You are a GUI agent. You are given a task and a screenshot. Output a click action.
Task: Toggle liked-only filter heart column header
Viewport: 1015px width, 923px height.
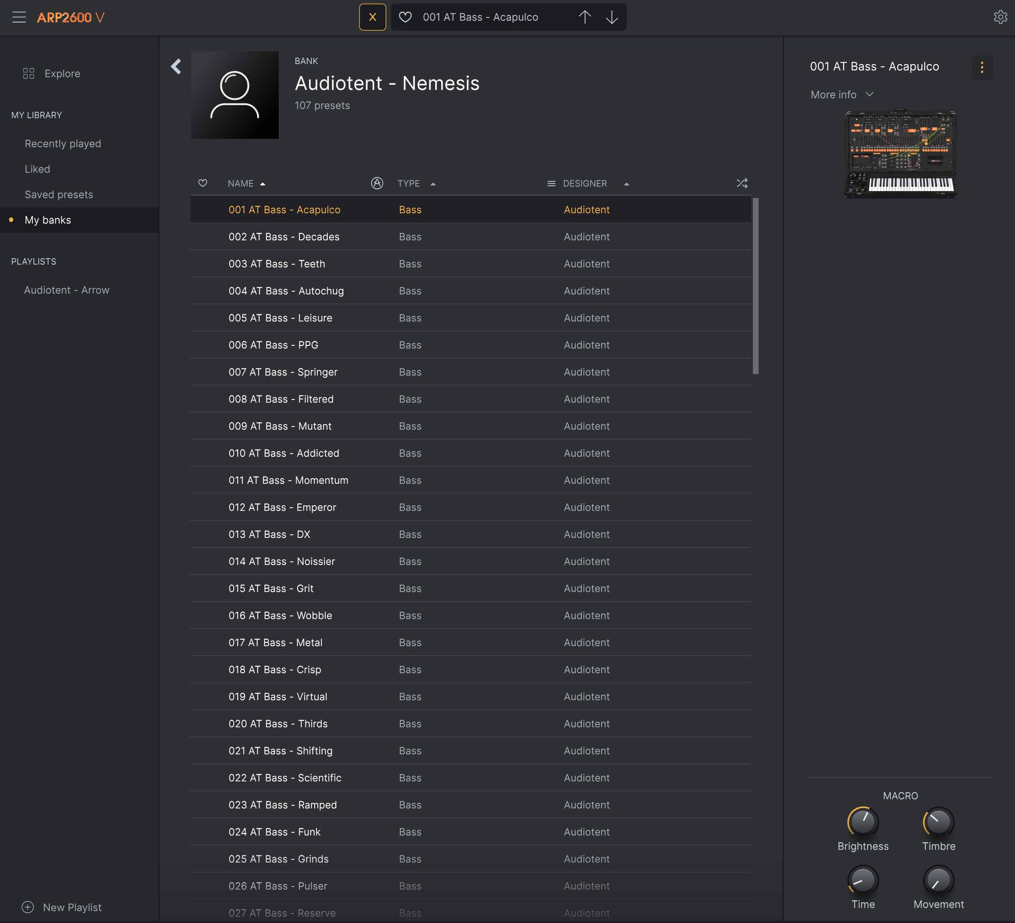202,183
